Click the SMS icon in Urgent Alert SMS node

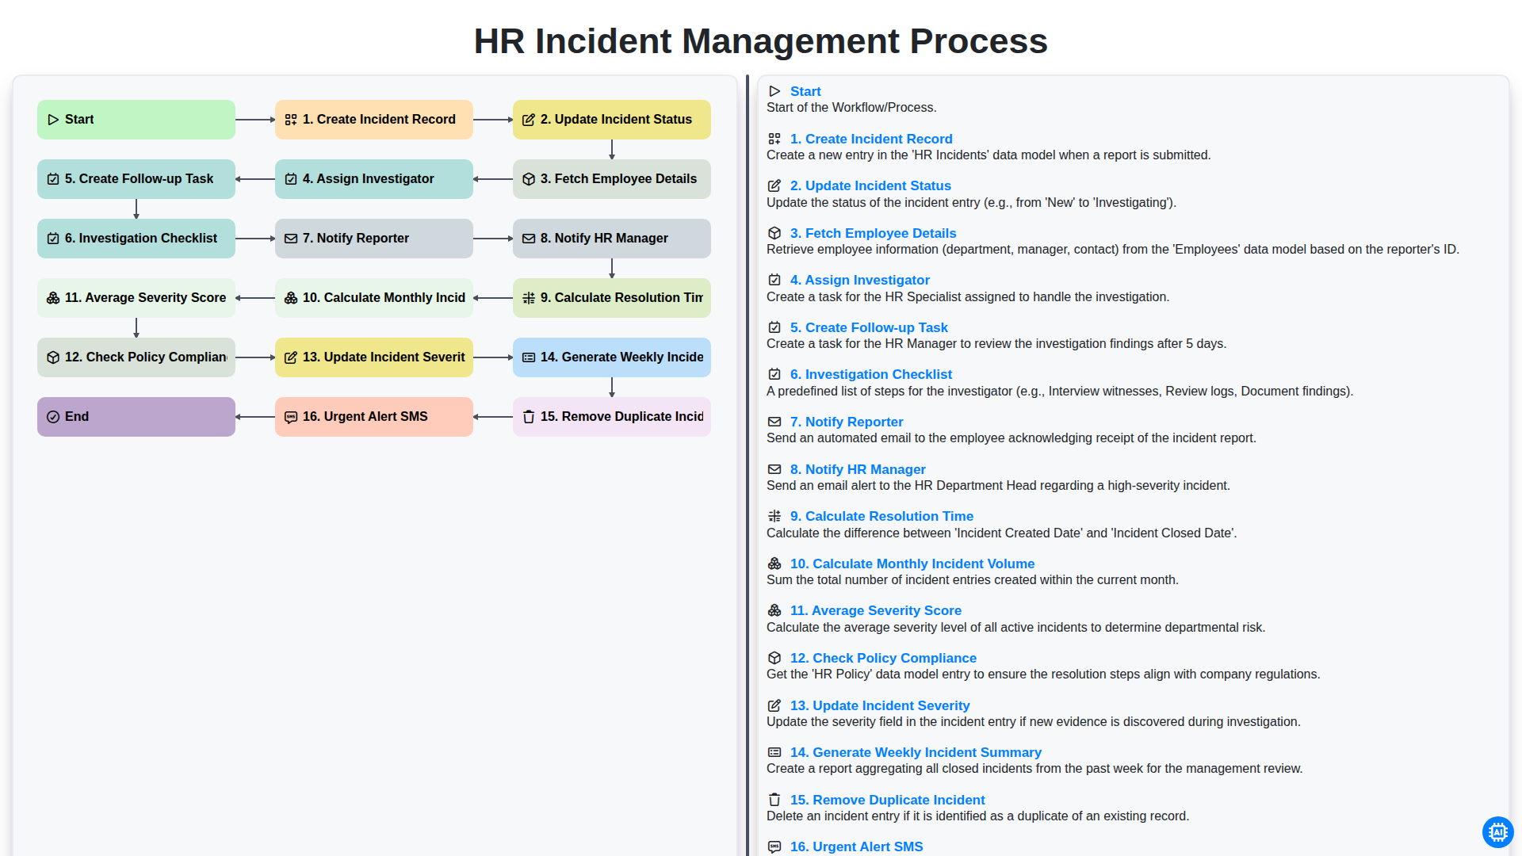(x=291, y=417)
